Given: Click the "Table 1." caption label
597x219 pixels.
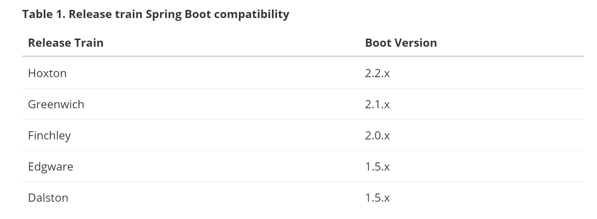Looking at the screenshot, I should 44,14.
